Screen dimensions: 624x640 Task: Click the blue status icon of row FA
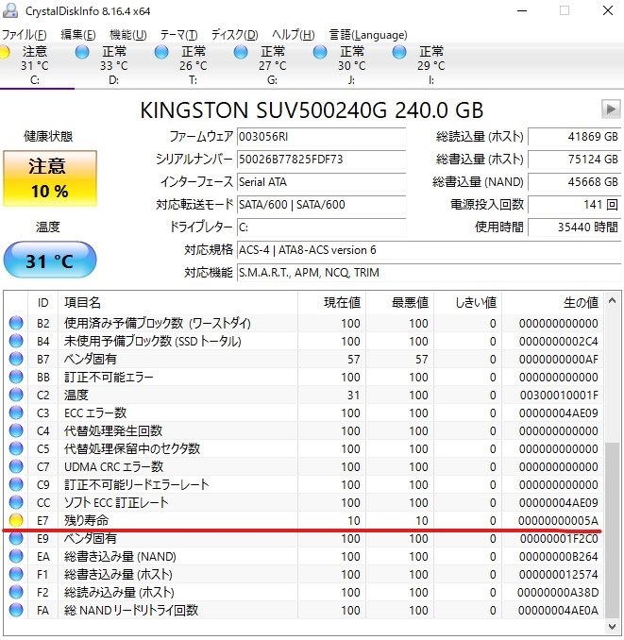[16, 610]
